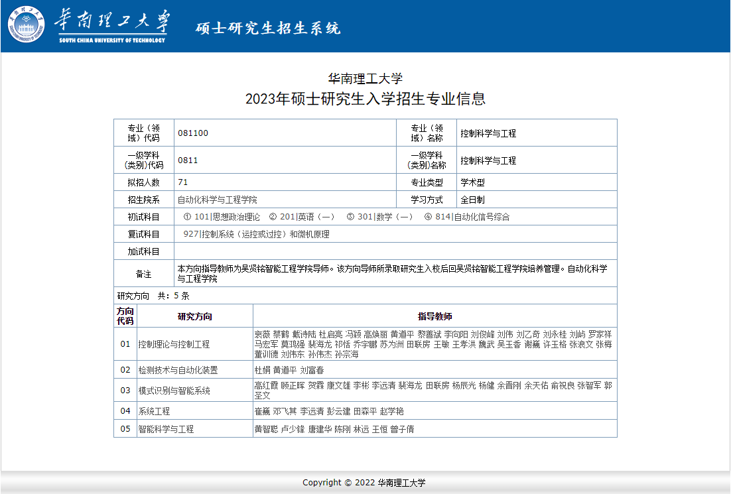Viewport: 731px width, 494px height.
Task: Click the 研究方向 共: 5 条 summary row
Action: 365,296
